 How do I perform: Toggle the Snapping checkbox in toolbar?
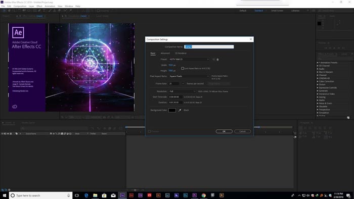coord(98,11)
